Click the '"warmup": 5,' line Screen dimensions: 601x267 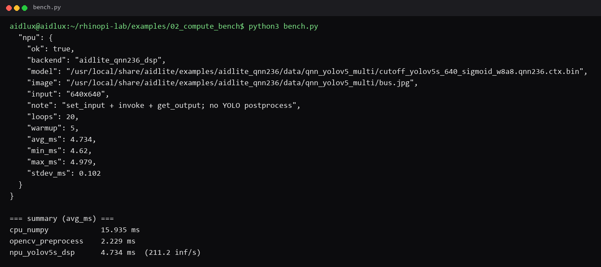(x=53, y=128)
